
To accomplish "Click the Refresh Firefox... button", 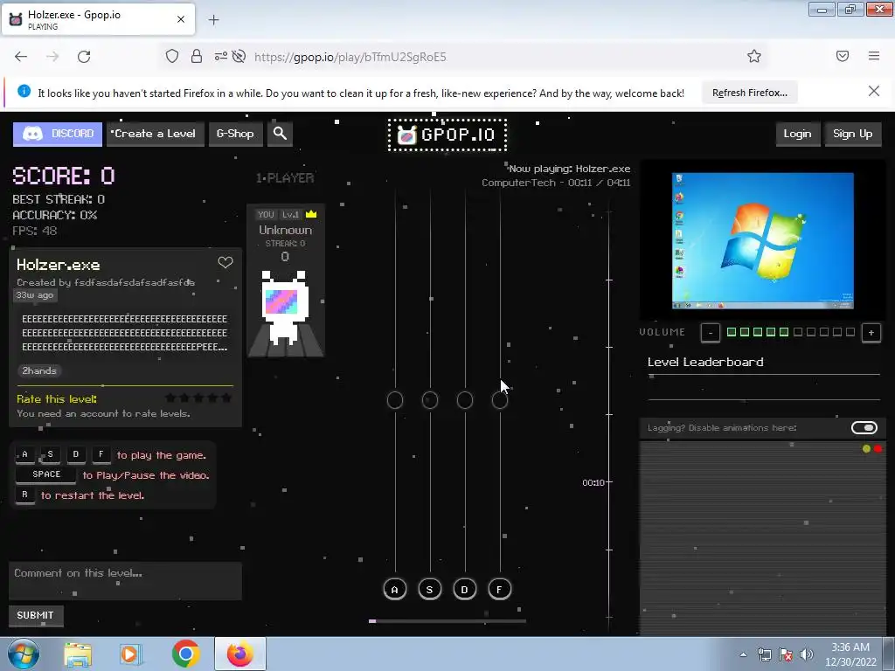I will (x=749, y=93).
